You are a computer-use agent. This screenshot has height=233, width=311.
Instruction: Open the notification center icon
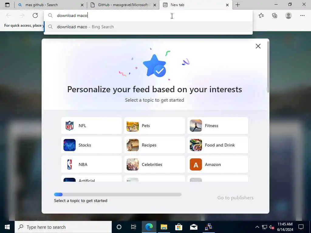point(301,227)
